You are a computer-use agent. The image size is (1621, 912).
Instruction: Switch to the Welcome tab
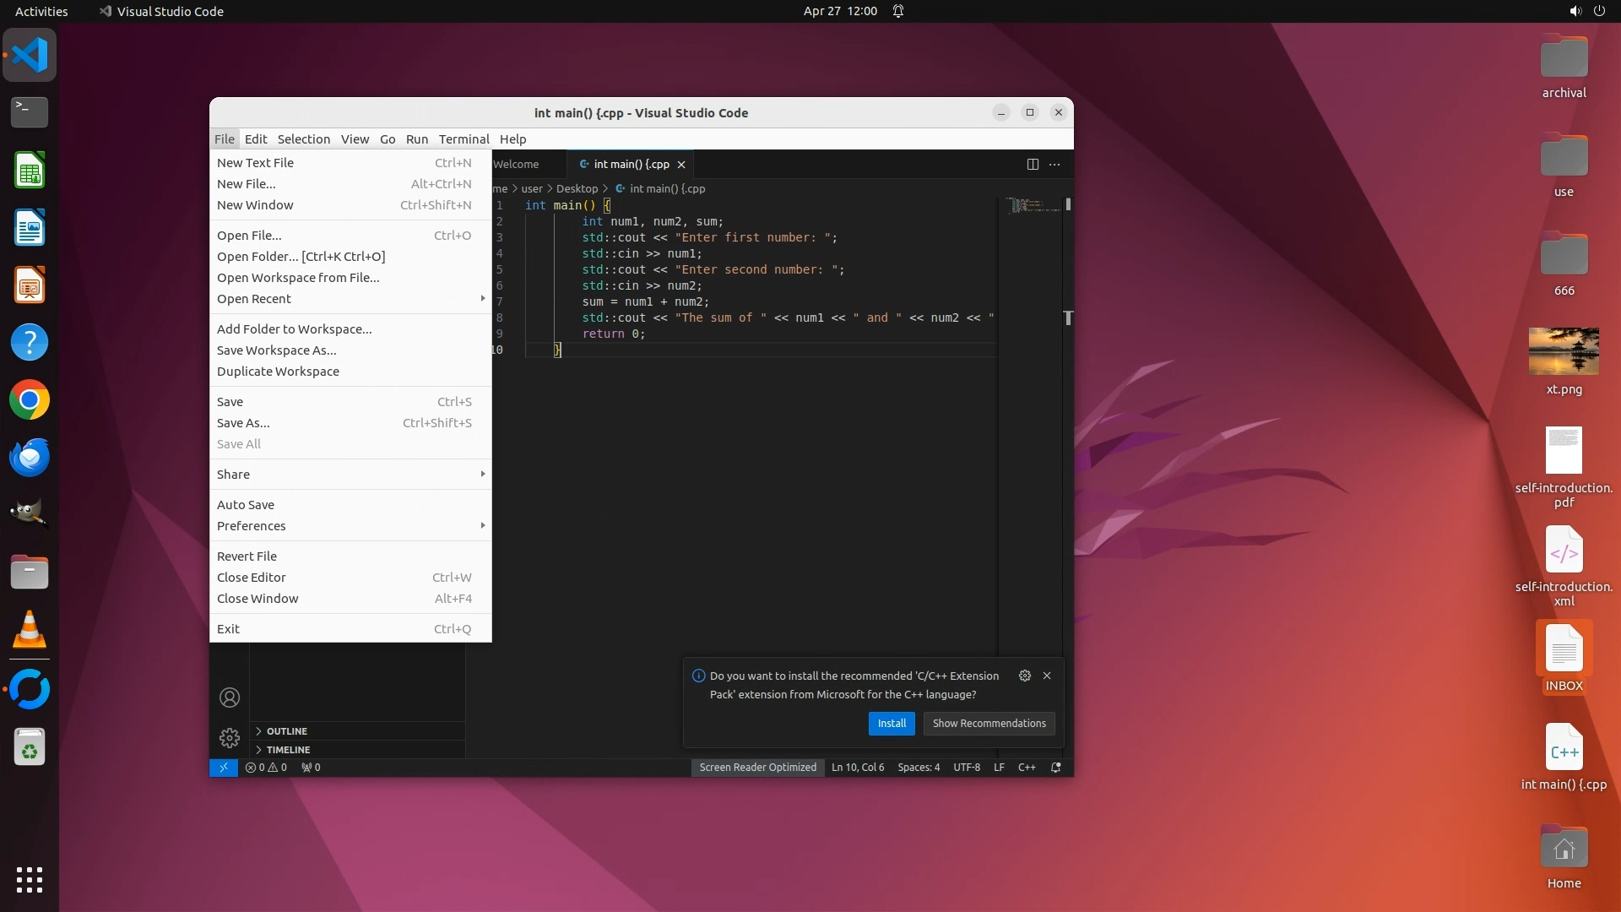click(x=517, y=165)
